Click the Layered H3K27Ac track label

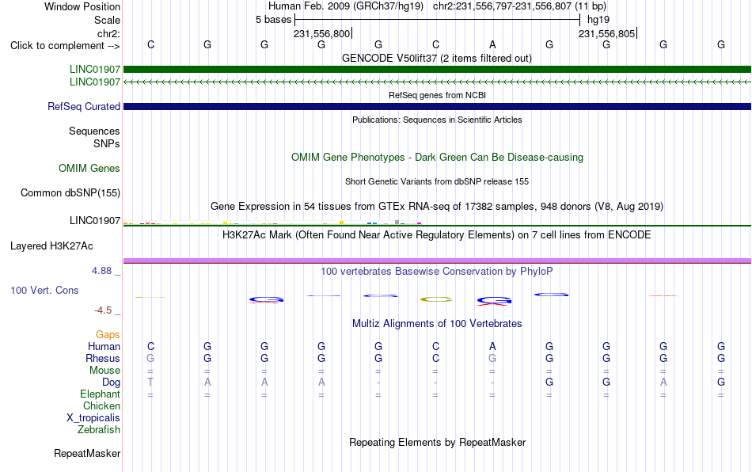pyautogui.click(x=51, y=246)
